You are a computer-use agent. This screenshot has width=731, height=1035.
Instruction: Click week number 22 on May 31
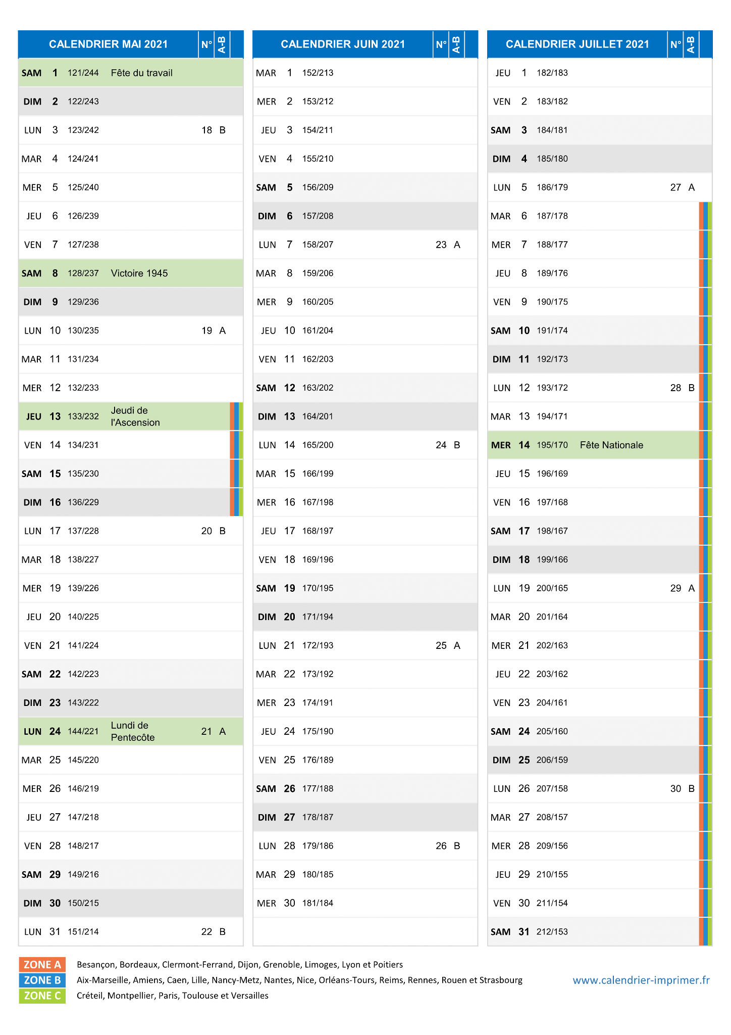(206, 932)
